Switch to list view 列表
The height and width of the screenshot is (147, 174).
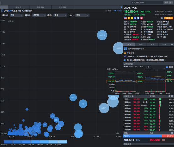point(108,11)
